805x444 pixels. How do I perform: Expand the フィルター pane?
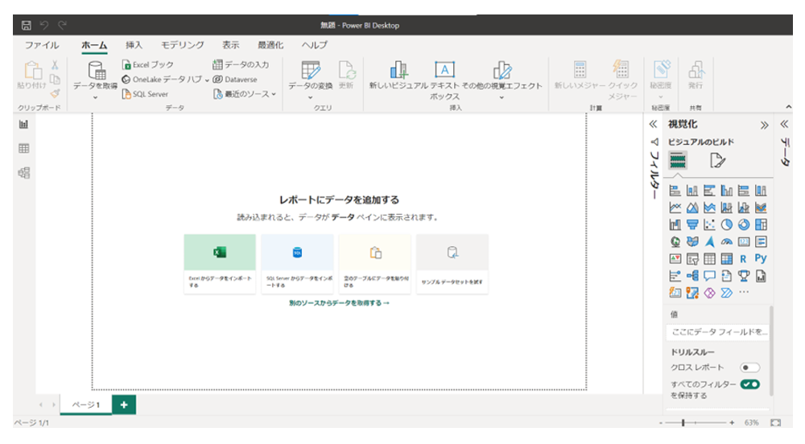click(653, 124)
